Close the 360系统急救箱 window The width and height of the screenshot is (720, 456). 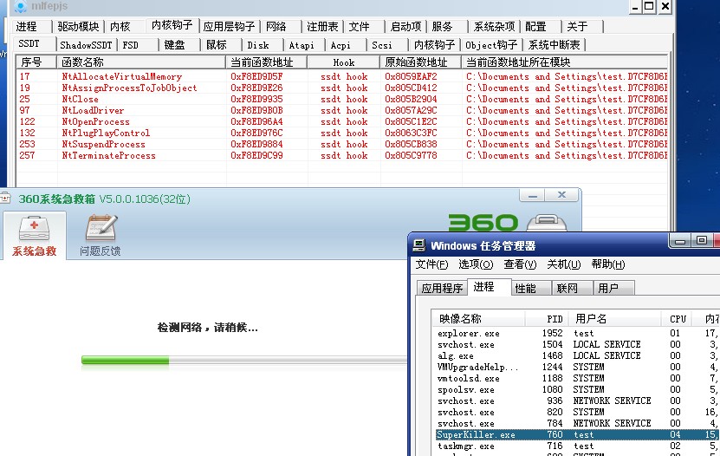(x=561, y=195)
